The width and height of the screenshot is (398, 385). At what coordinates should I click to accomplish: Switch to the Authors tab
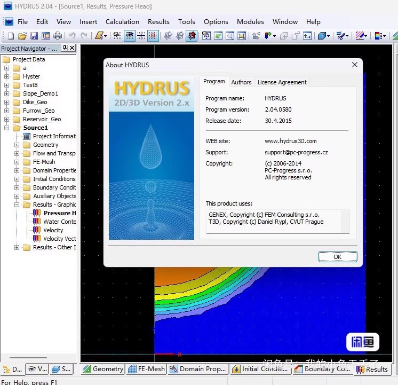[x=241, y=82]
